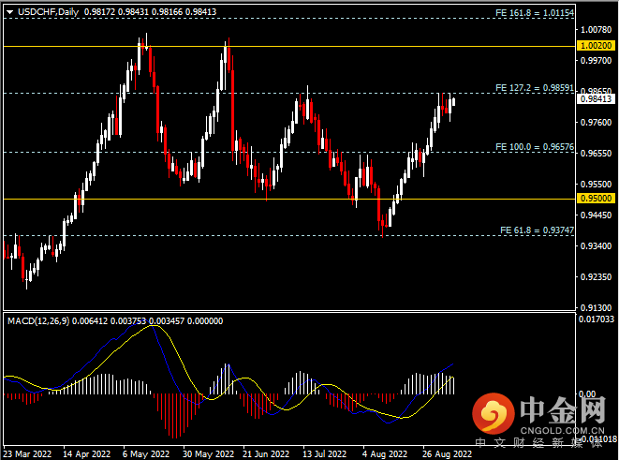
Task: Select the yellow 1.00200 price tag
Action: (x=596, y=45)
